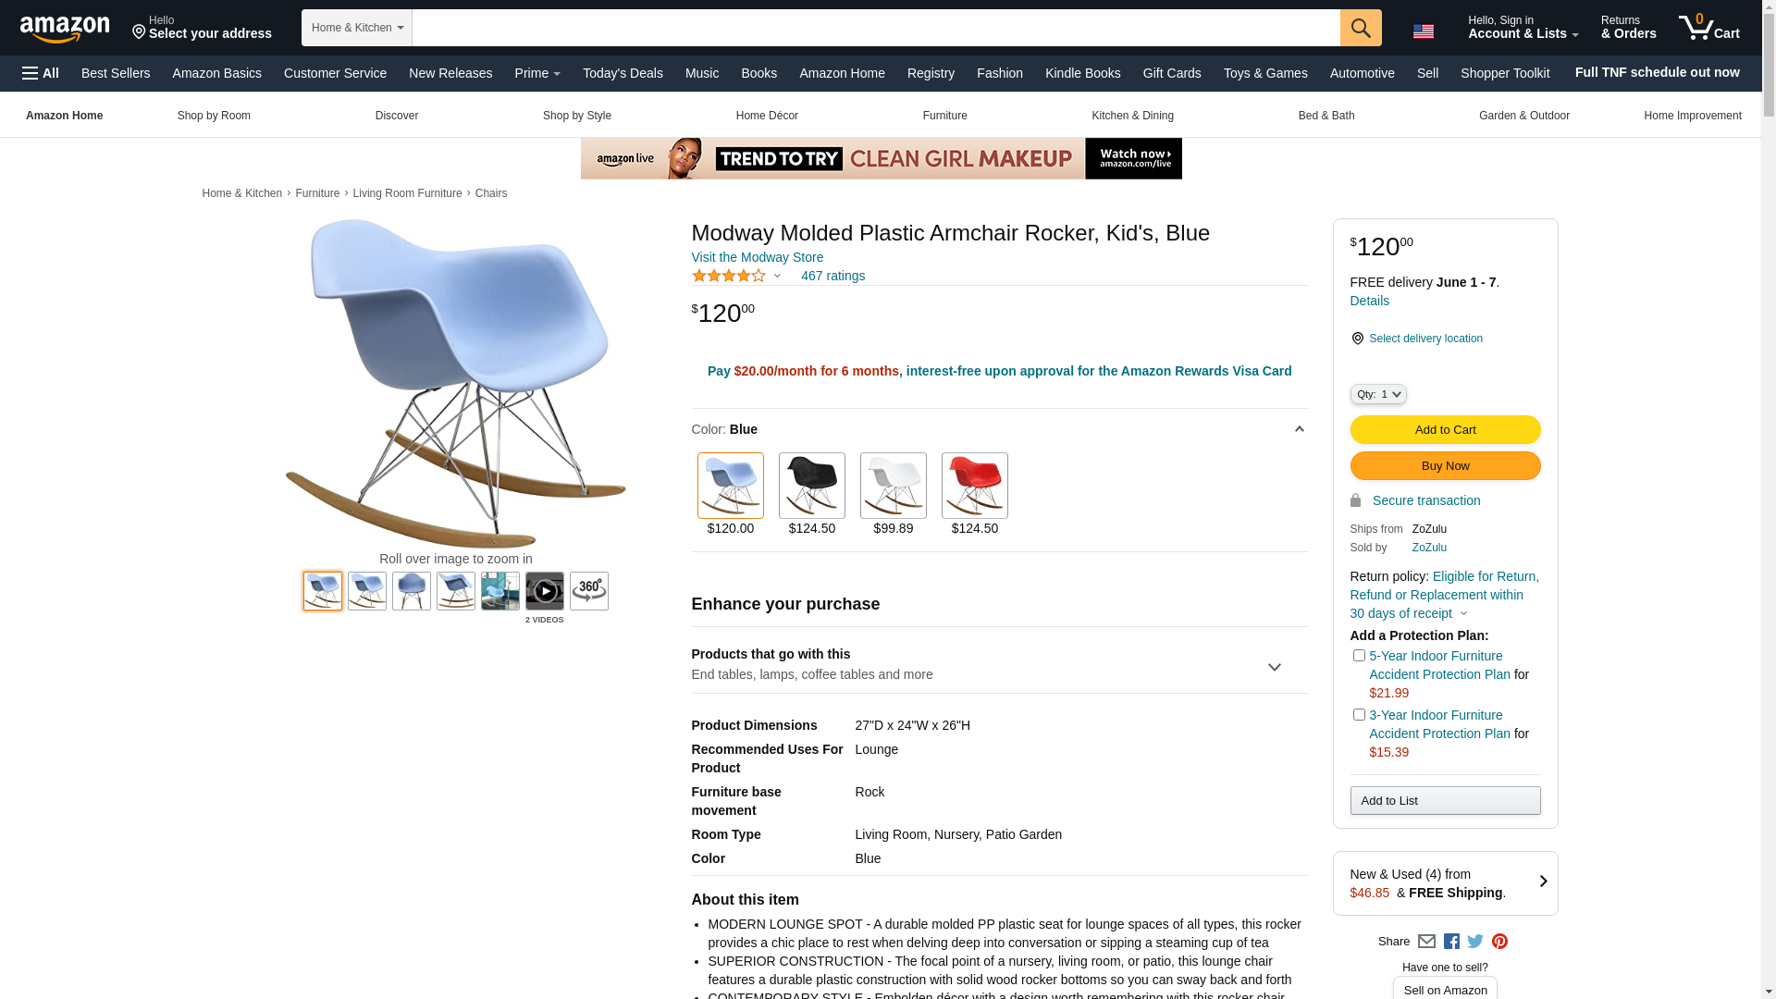Open Home & Kitchen search category dropdown

pos(357,28)
